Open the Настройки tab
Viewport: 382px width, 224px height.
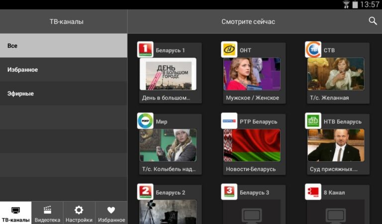tap(79, 213)
